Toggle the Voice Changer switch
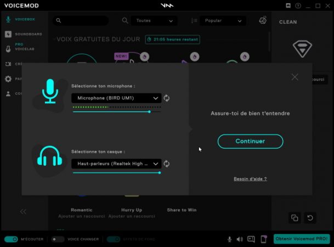The image size is (334, 247). coord(58,239)
